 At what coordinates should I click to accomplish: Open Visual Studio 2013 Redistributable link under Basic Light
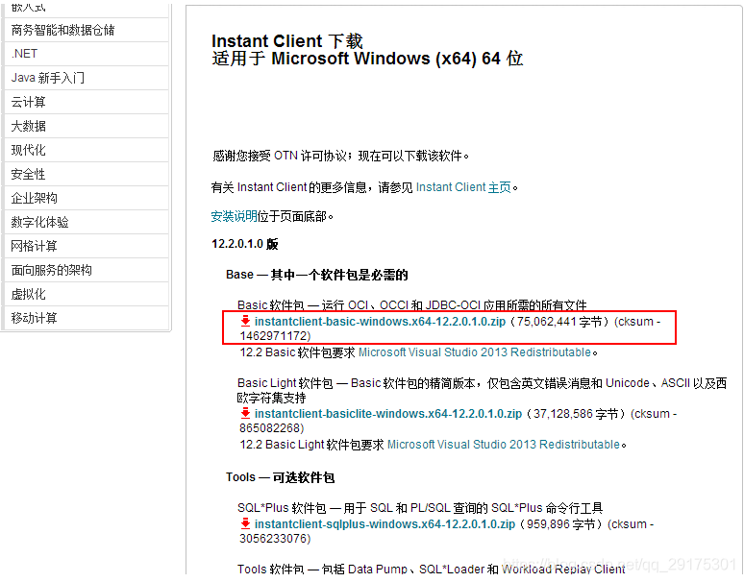coord(504,445)
